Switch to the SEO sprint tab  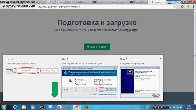click(83, 2)
